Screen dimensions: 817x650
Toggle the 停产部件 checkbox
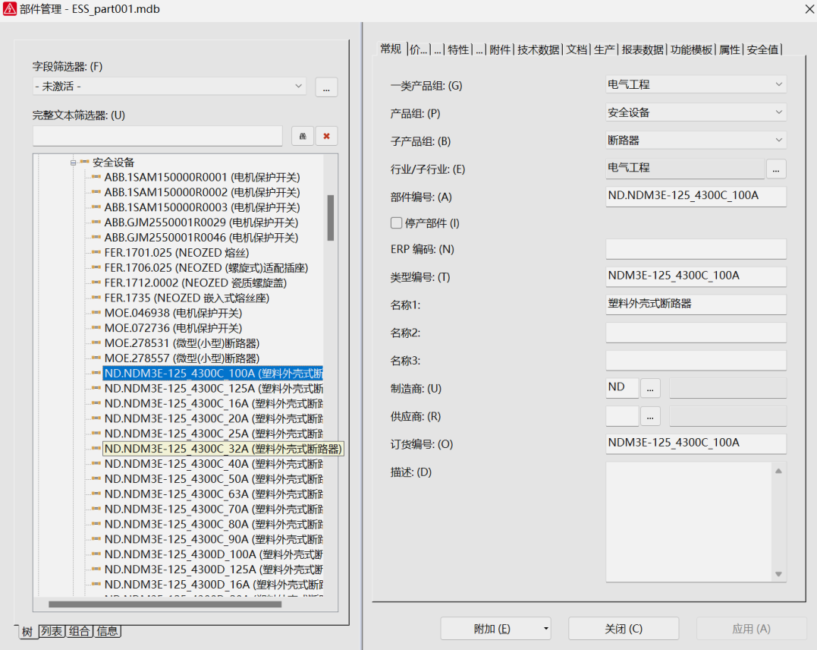[396, 223]
